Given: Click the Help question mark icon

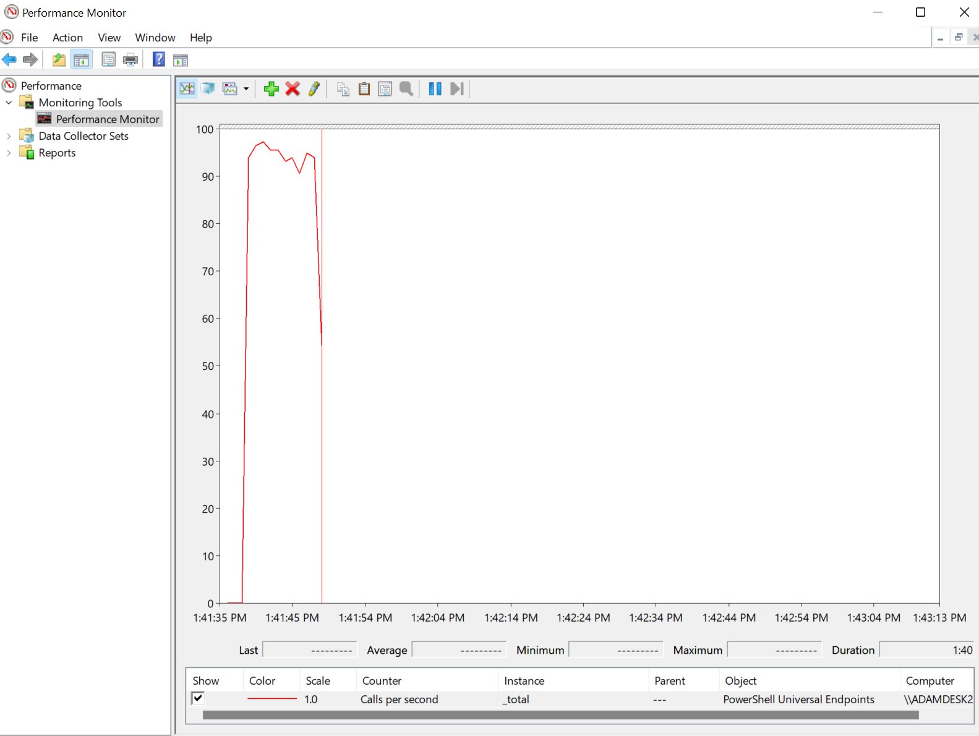Looking at the screenshot, I should click(x=159, y=59).
